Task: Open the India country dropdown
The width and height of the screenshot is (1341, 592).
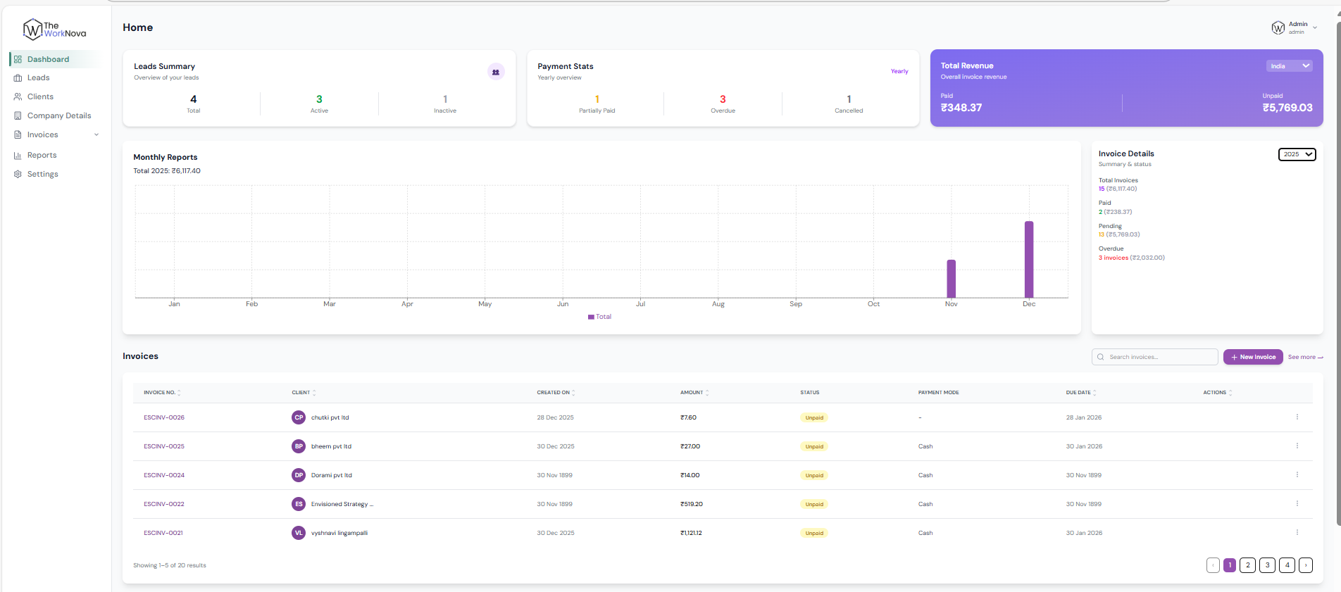Action: (x=1289, y=66)
